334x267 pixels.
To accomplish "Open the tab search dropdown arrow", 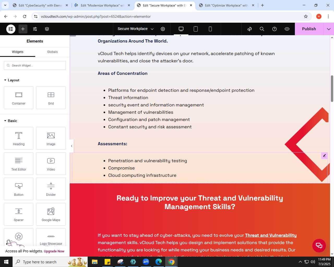I will coord(5,5).
